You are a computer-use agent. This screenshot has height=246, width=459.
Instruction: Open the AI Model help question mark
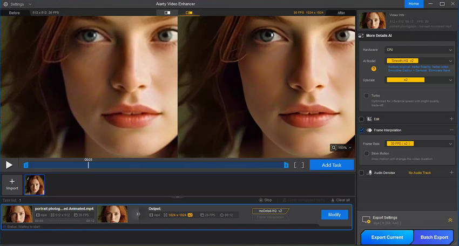[x=374, y=69]
